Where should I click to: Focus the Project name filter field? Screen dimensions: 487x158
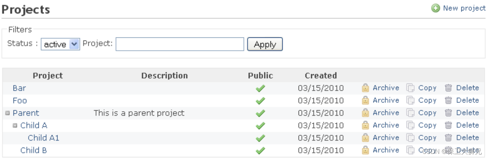click(x=180, y=44)
